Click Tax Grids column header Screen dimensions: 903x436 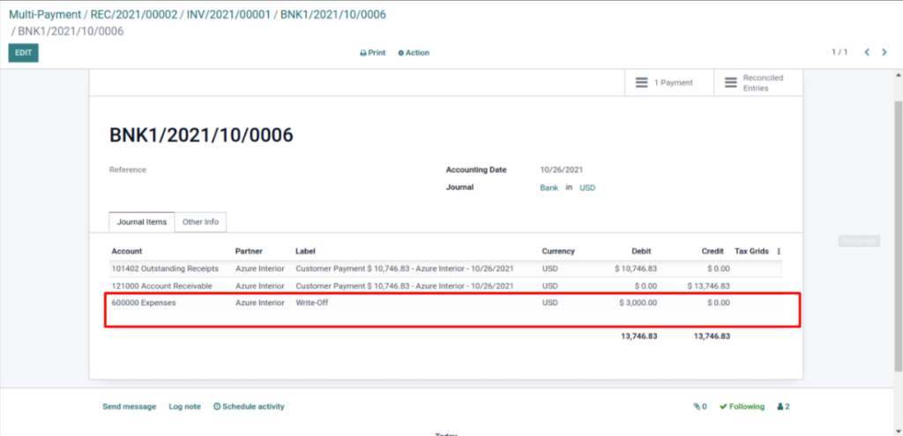[x=751, y=251]
